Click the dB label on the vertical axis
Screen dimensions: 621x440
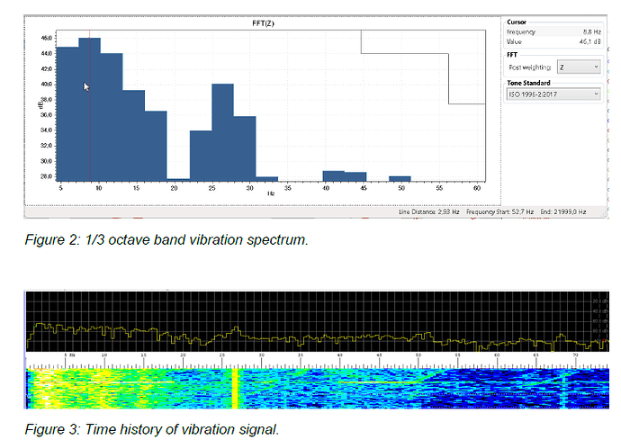click(40, 104)
